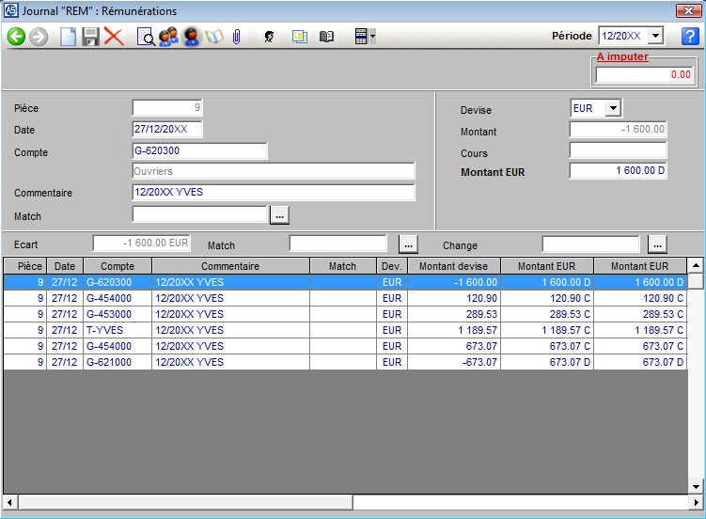Image resolution: width=706 pixels, height=519 pixels.
Task: Click the browse button next to Match field
Action: coord(279,215)
